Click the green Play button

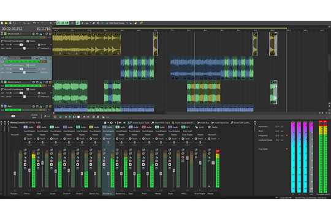(x=70, y=117)
